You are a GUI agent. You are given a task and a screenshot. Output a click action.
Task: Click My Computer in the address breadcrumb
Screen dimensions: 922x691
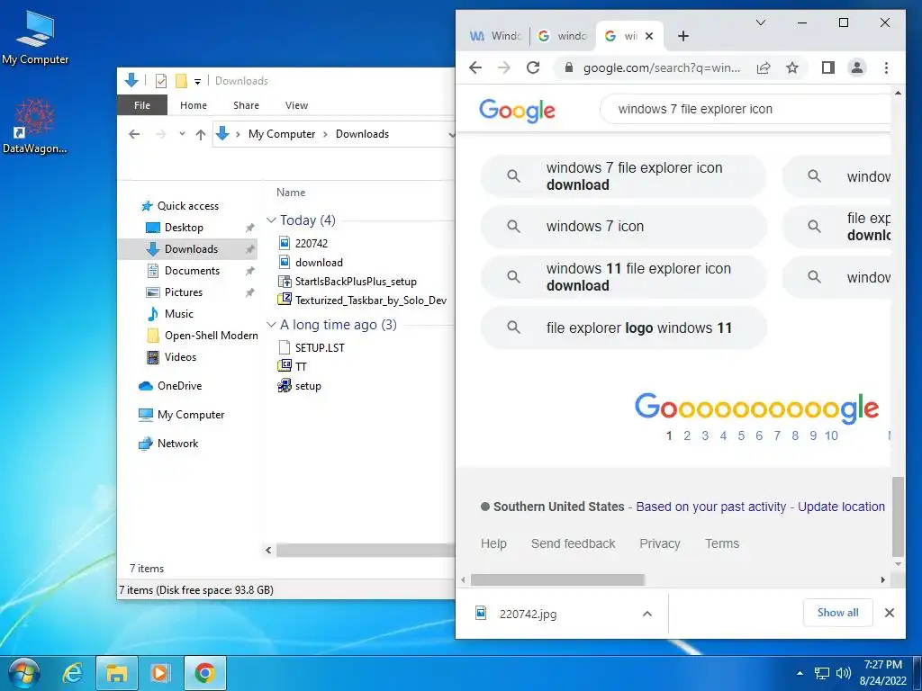point(282,134)
